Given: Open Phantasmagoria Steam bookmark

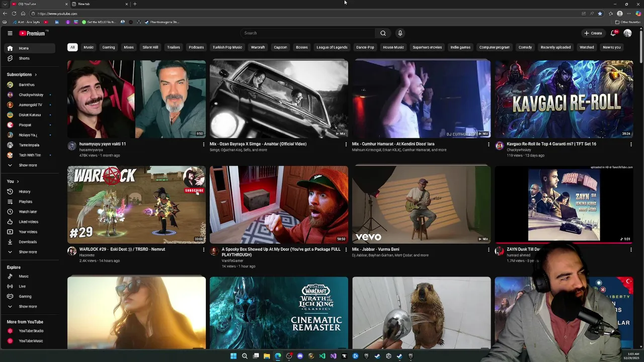Looking at the screenshot, I should pos(162,22).
